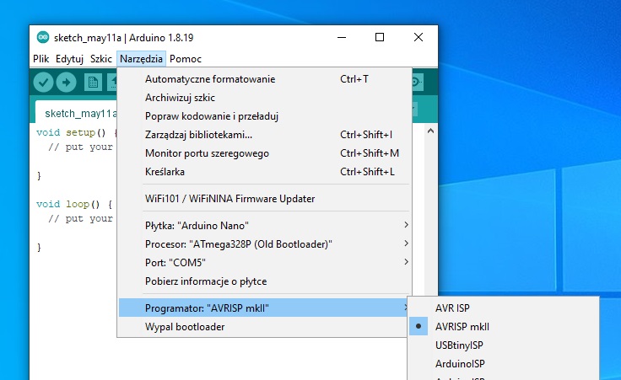Screen dimensions: 621x380
Task: Choose Archiwizuj szkic
Action: [265, 98]
